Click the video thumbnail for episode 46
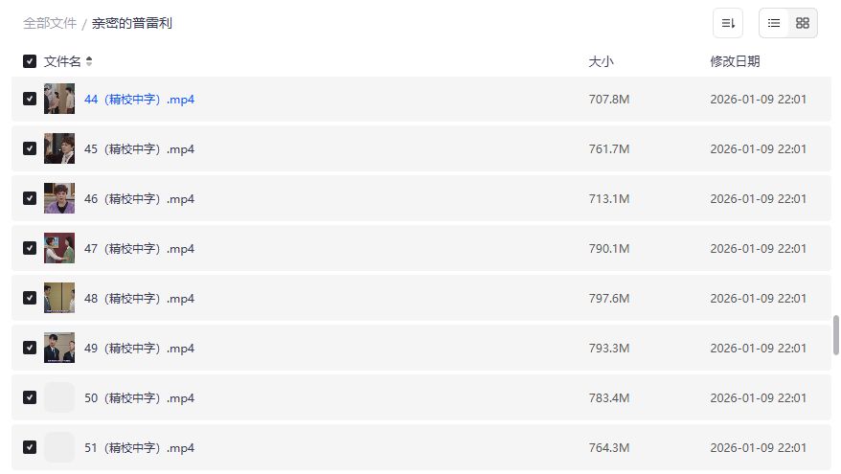841x474 pixels. tap(59, 198)
